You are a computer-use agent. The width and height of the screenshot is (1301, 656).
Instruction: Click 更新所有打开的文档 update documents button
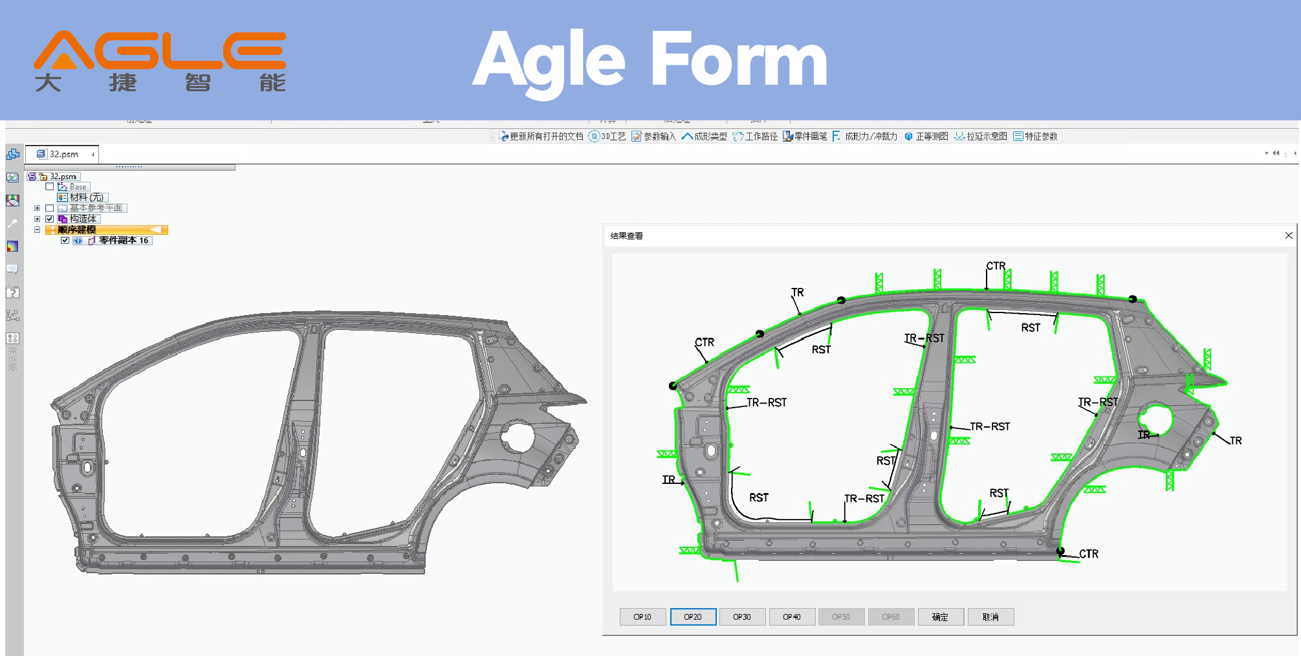click(541, 137)
